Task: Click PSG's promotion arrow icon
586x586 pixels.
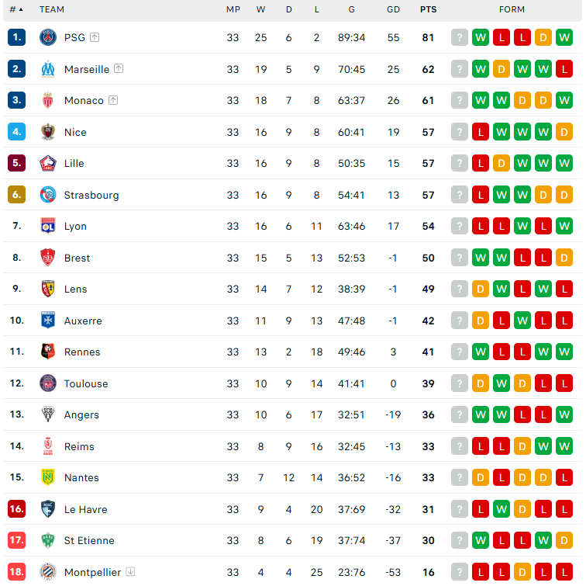Action: tap(95, 37)
